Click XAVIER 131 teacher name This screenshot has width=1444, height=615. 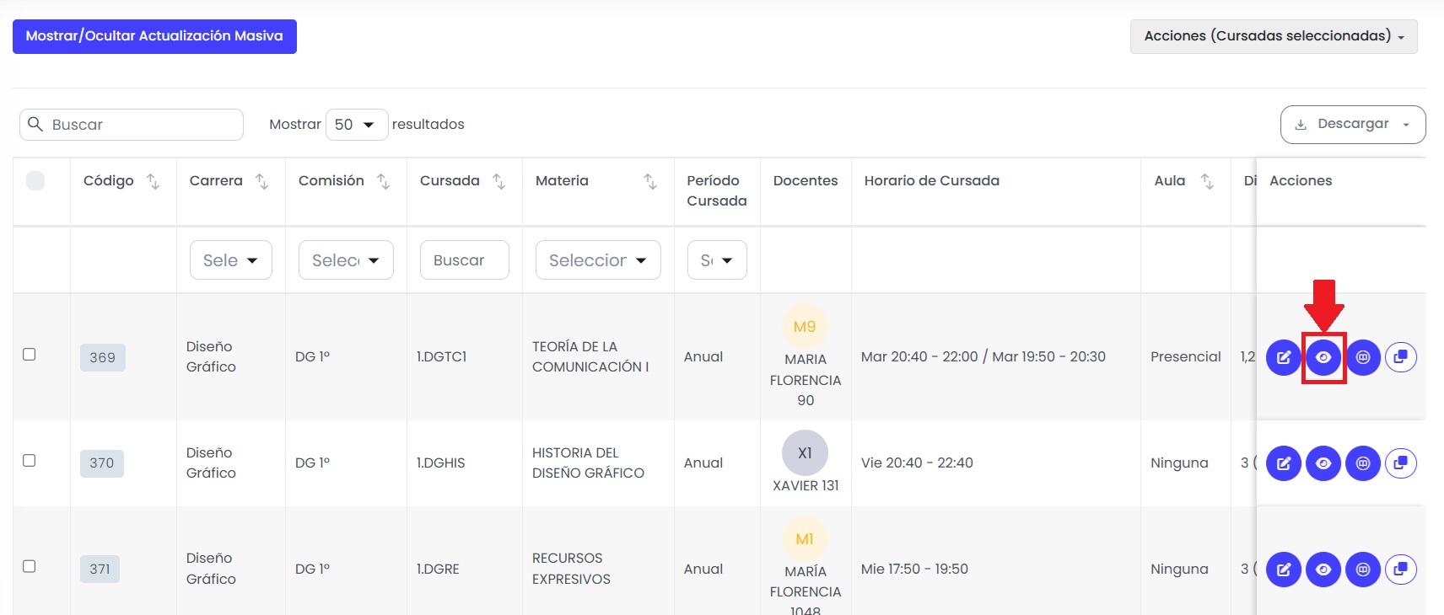click(x=806, y=486)
